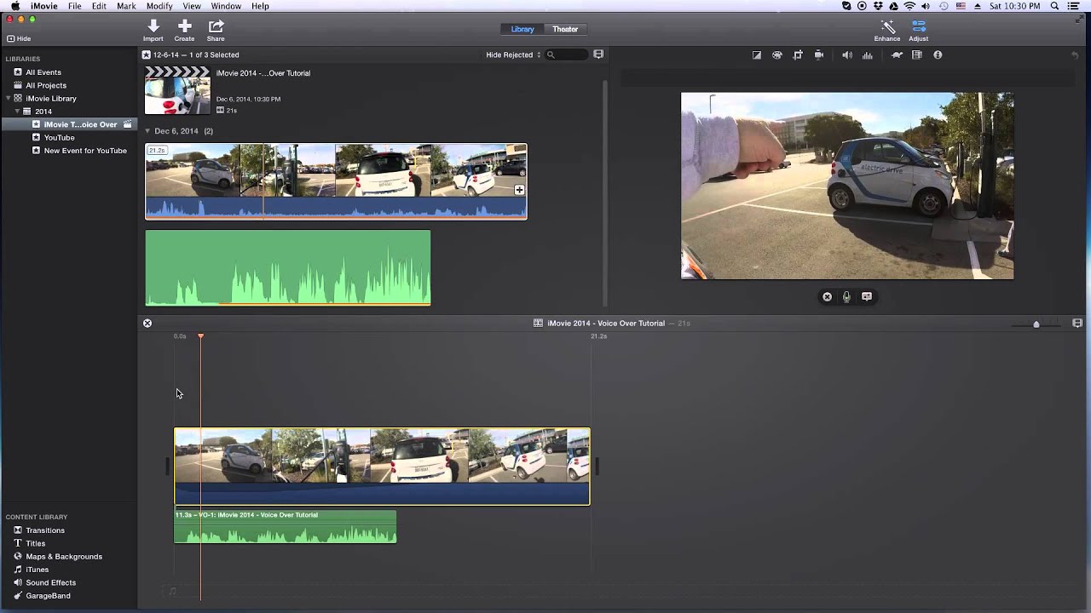
Task: Open the Window menu
Action: pos(226,6)
